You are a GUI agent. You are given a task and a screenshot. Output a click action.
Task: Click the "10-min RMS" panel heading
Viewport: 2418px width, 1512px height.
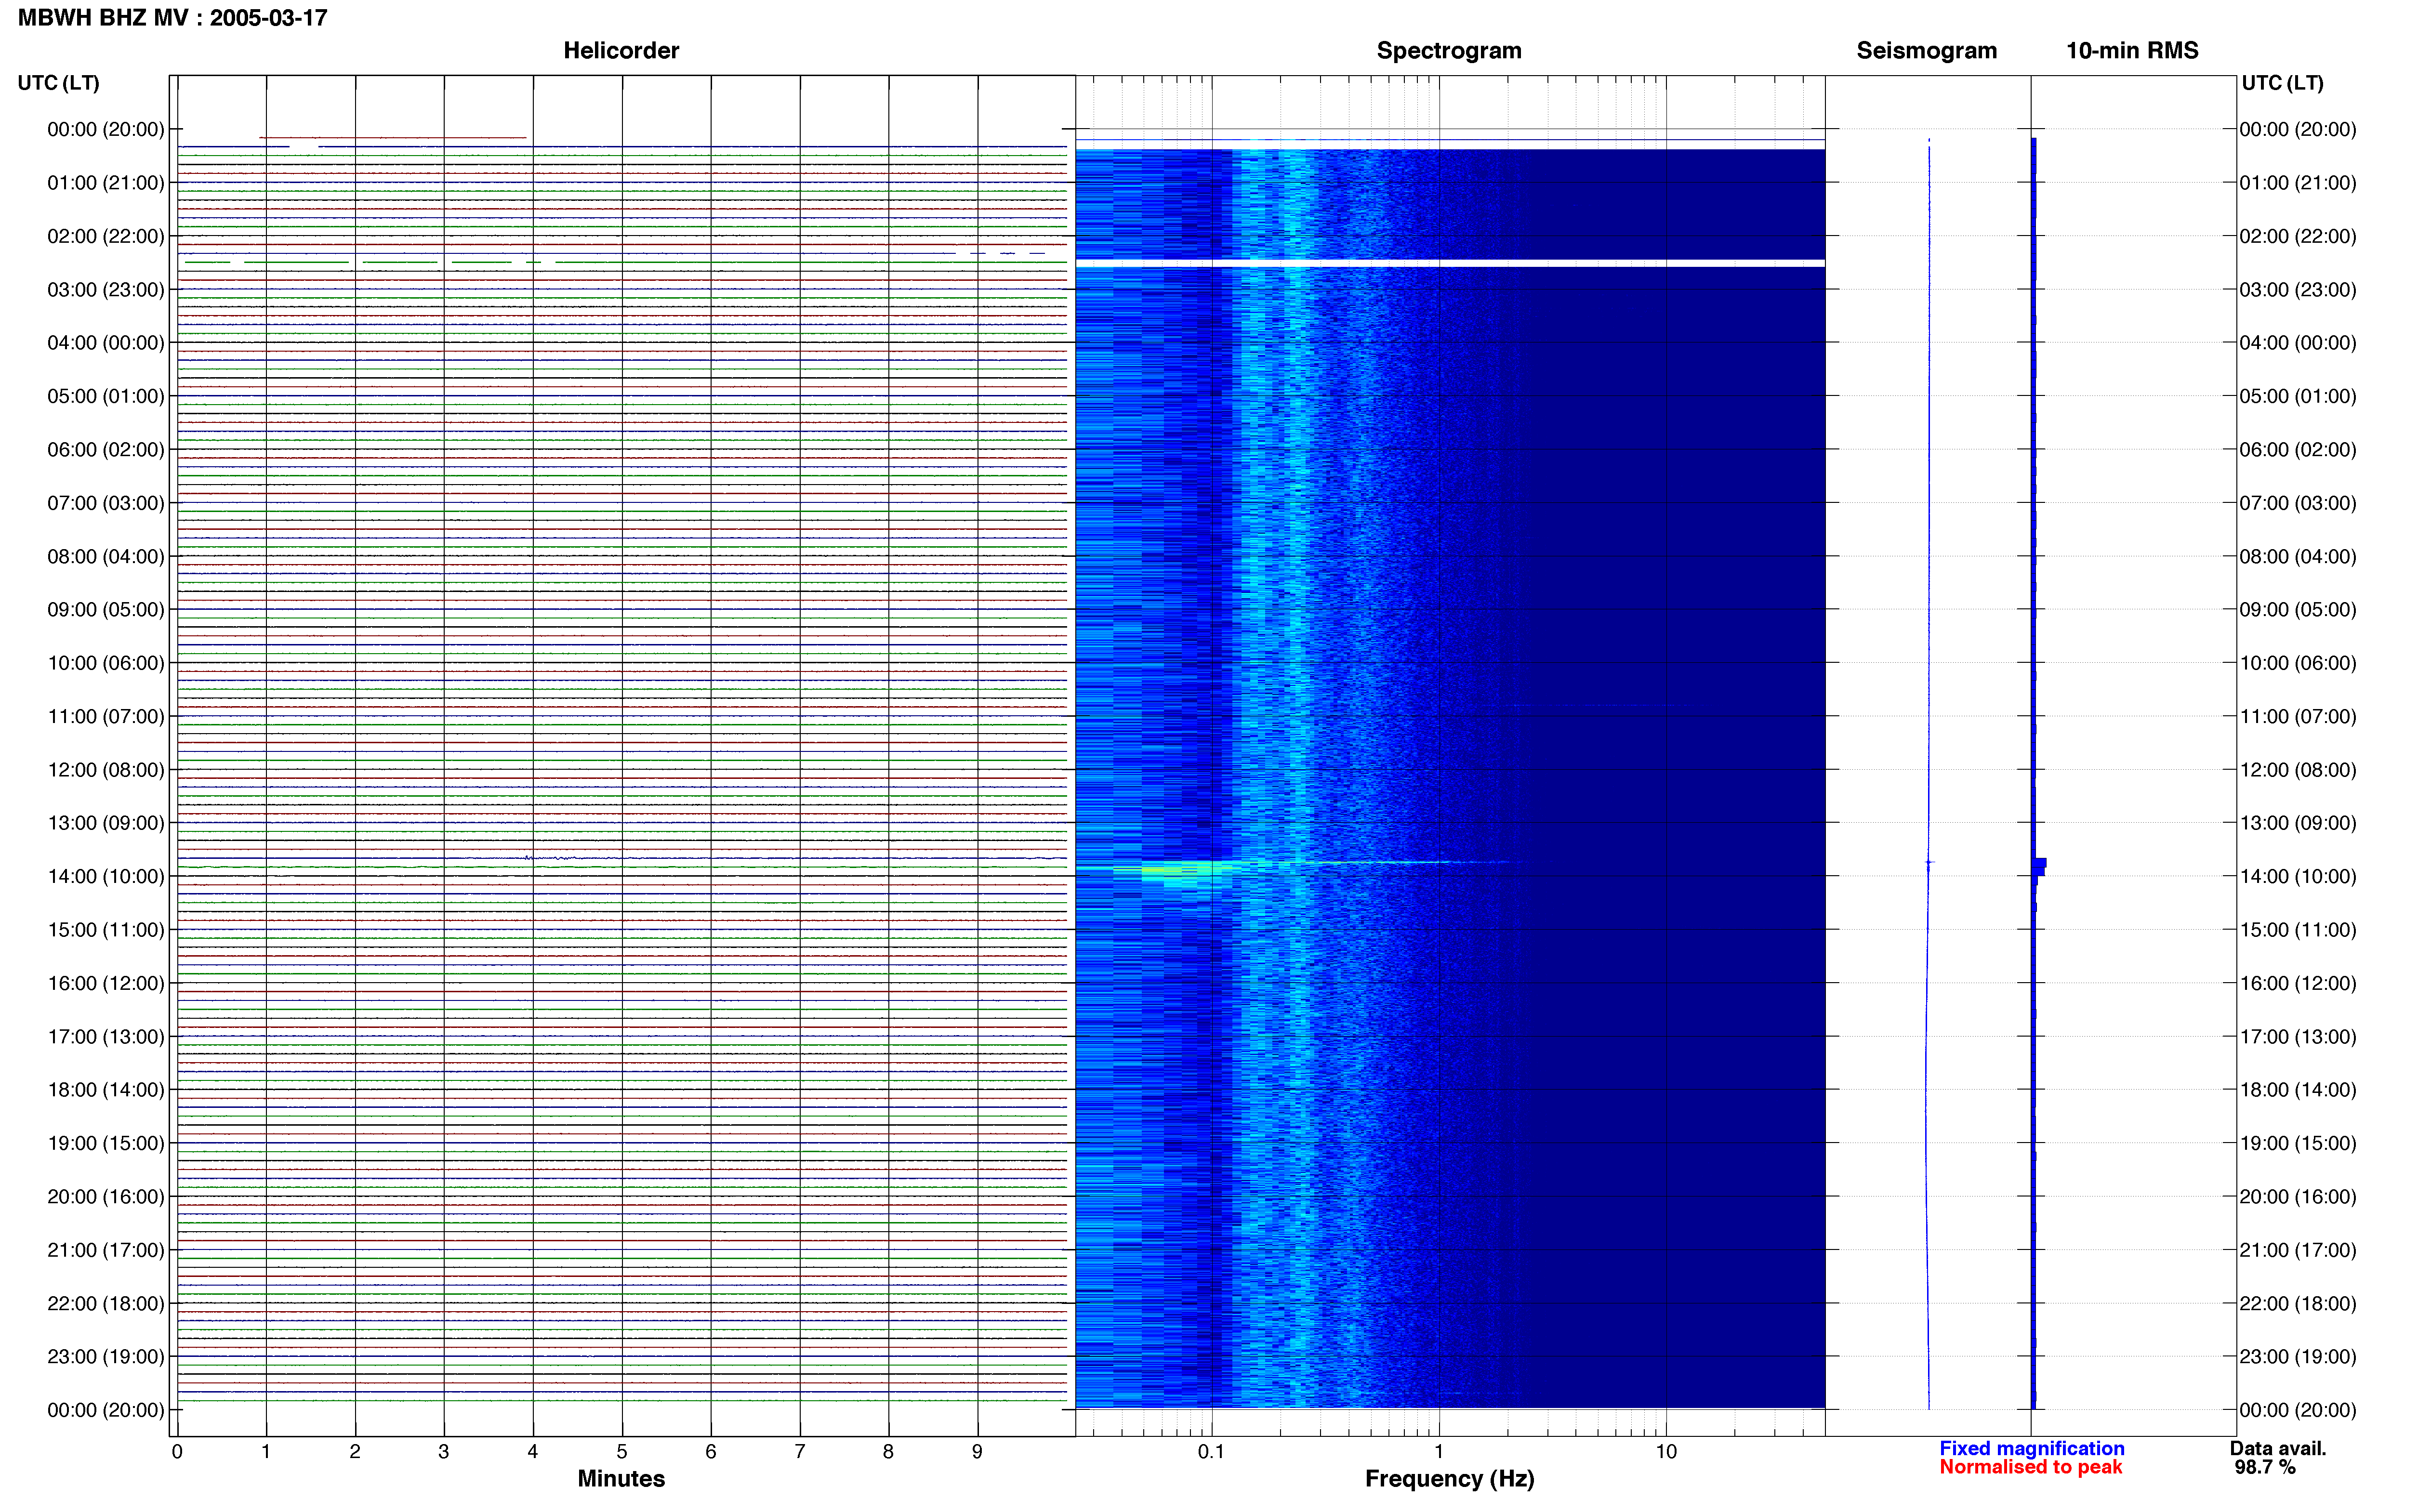[2132, 51]
